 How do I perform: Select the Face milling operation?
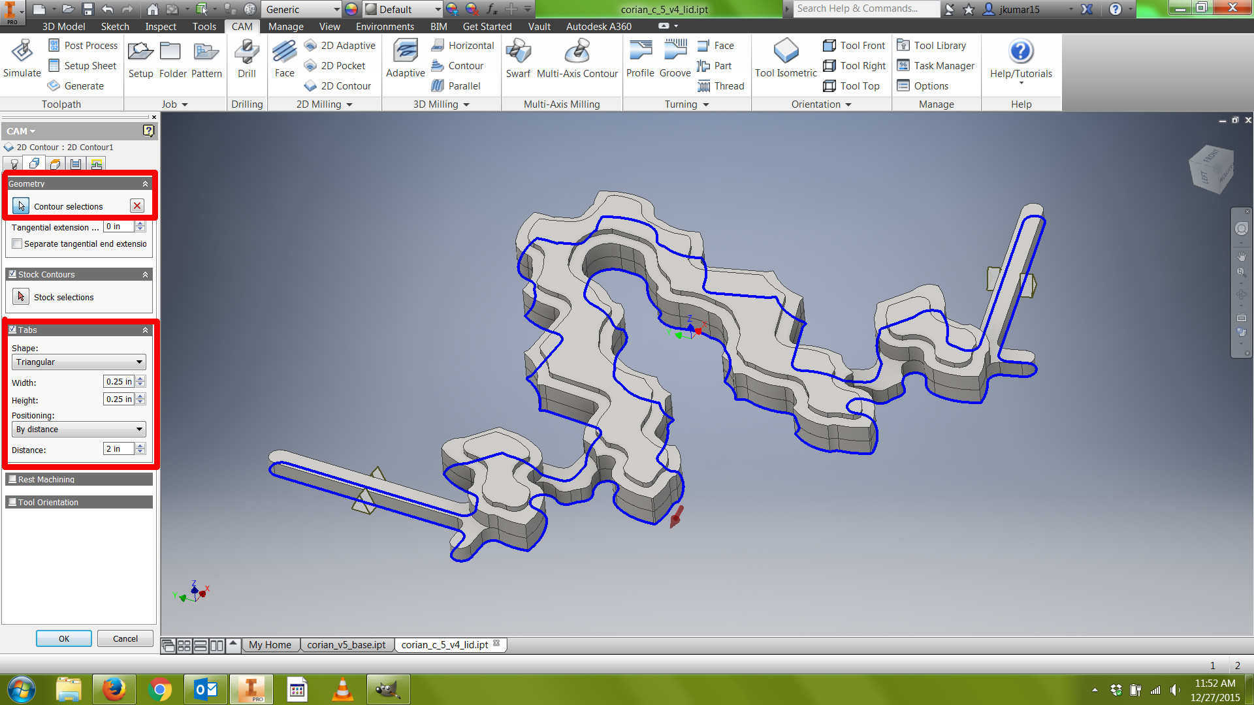point(284,59)
